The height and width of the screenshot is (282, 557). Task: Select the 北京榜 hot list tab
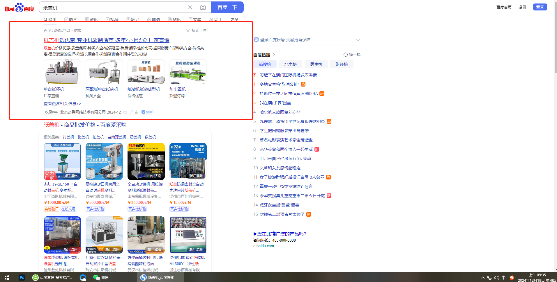290,64
